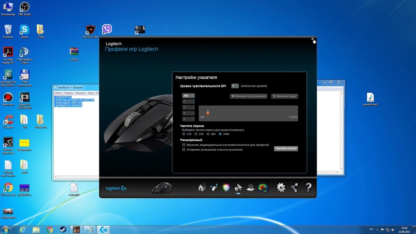Select the pointer settings cursor icon
This screenshot has height=234, width=416.
click(x=238, y=188)
